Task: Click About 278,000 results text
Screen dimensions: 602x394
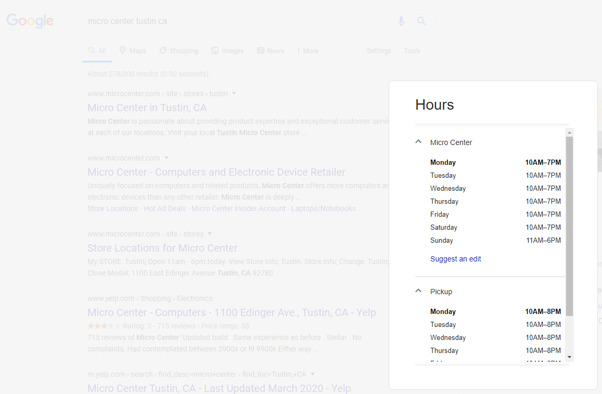Action: (148, 74)
